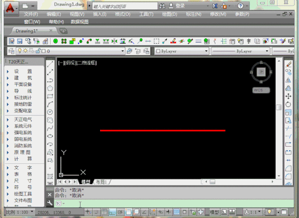Expand the 平面设备 tree item
The image size is (299, 218).
click(8, 85)
